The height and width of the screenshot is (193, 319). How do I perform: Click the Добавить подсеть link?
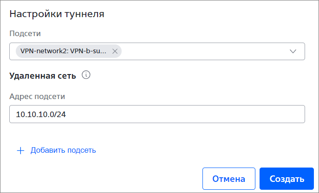(63, 150)
